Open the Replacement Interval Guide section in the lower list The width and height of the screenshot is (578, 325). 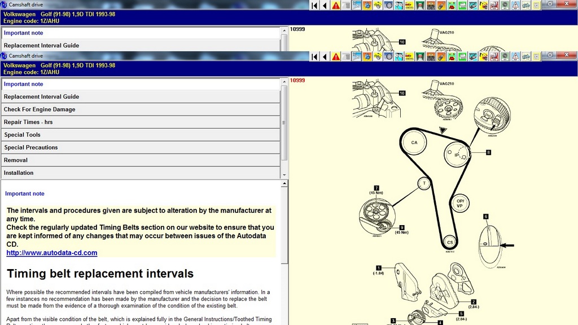(141, 97)
